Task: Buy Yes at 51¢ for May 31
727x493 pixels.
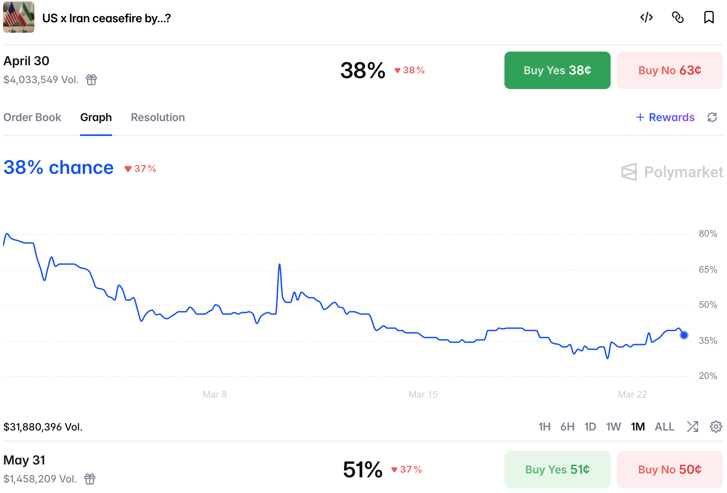Action: coord(557,470)
